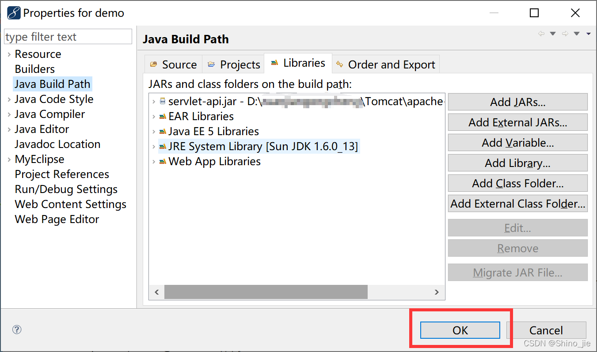Select Java Editor in the tree
The height and width of the screenshot is (352, 597).
[x=42, y=129]
